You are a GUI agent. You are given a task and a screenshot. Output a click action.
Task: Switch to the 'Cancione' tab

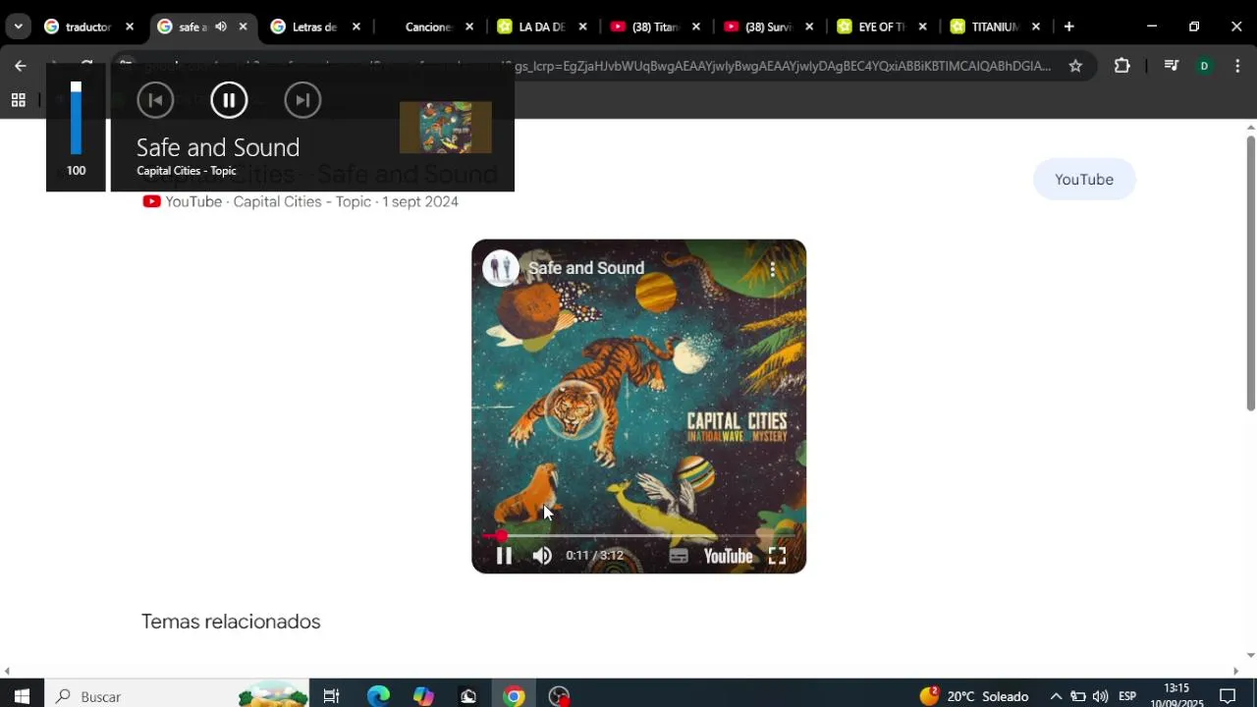tap(428, 27)
